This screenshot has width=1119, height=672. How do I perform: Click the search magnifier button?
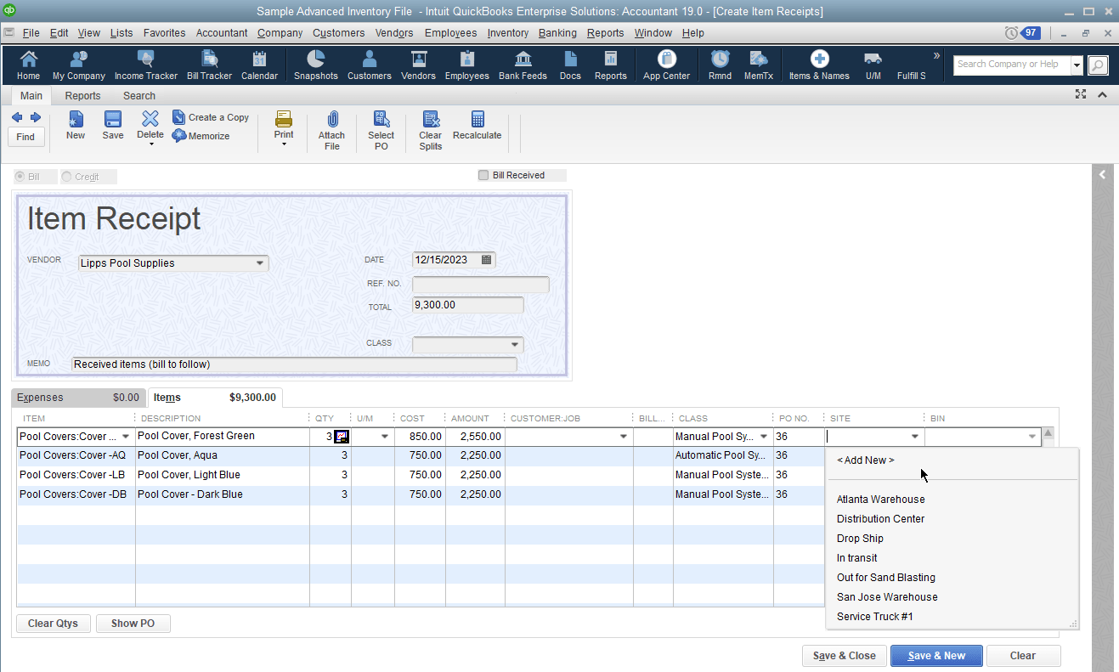coord(1098,65)
